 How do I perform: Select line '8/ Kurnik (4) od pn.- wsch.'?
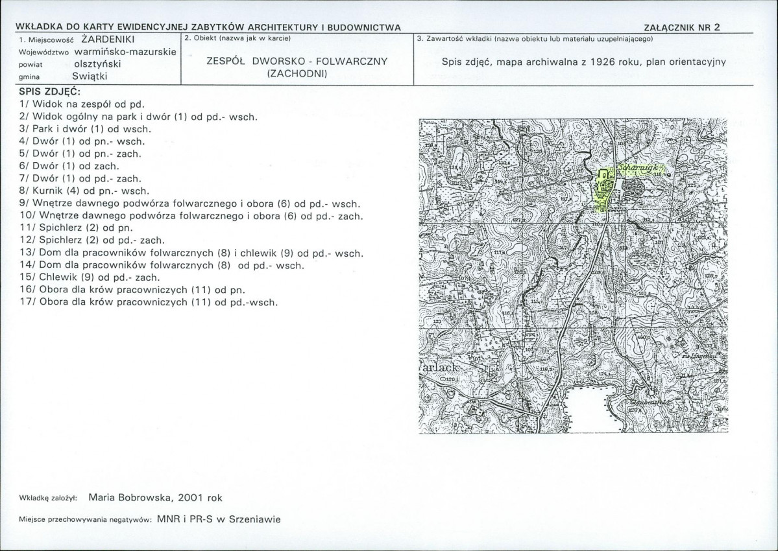[x=84, y=191]
